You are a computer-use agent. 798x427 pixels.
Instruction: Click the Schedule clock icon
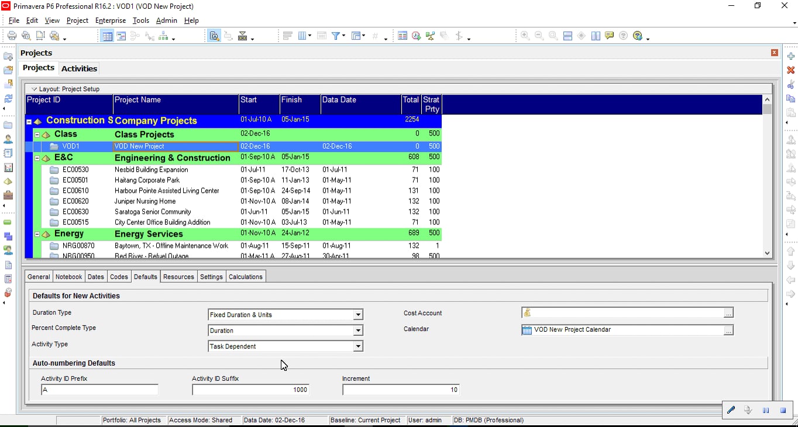click(416, 36)
